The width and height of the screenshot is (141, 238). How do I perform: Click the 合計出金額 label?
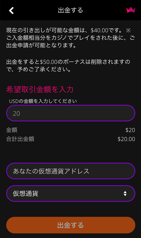coord(20,139)
